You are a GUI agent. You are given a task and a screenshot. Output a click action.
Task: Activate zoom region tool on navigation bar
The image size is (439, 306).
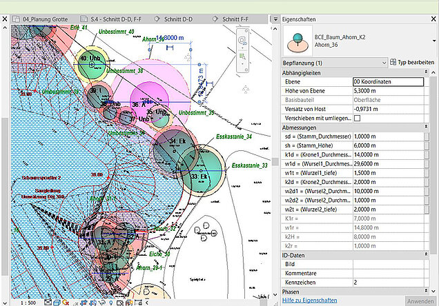[x=242, y=57]
